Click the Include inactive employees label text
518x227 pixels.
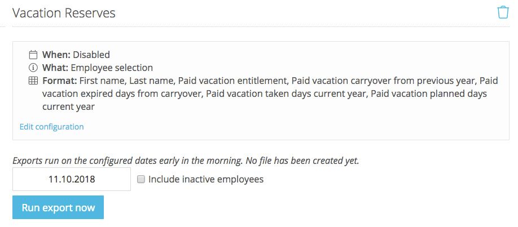tap(206, 179)
